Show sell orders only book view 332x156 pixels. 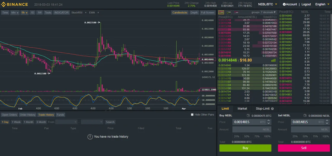(x=236, y=12)
